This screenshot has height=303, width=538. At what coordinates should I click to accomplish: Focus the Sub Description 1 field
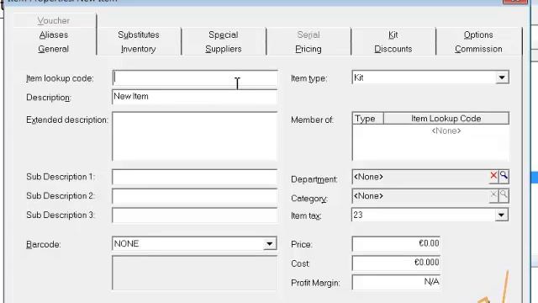[194, 177]
